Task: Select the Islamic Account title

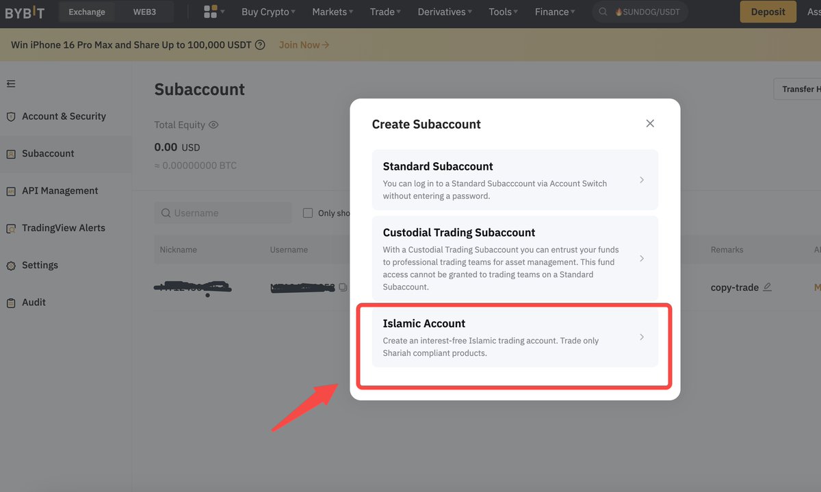Action: click(424, 324)
